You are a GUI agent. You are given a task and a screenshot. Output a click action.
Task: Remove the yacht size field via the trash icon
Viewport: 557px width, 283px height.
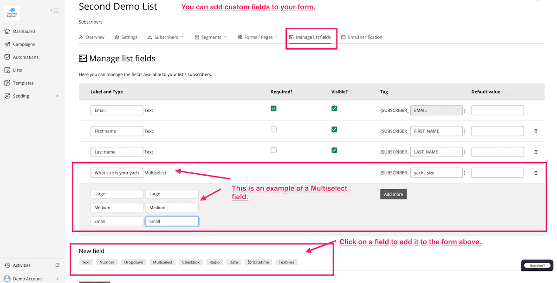coord(536,173)
